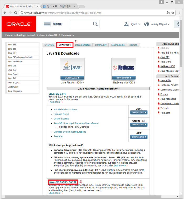This screenshot has height=199, width=184.
Task: Open Installation Instructions link
Action: [x=65, y=109]
